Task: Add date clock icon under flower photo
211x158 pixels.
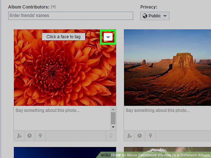Action: [x=30, y=136]
